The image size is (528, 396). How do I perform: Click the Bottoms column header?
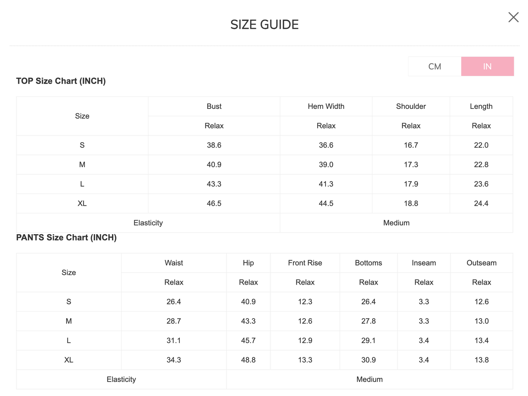(x=369, y=263)
